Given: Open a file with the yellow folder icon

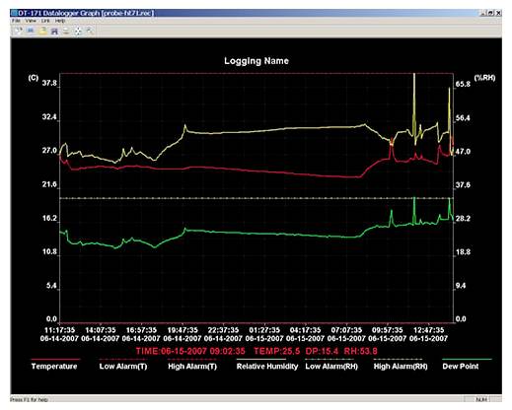Looking at the screenshot, I should click(x=42, y=31).
